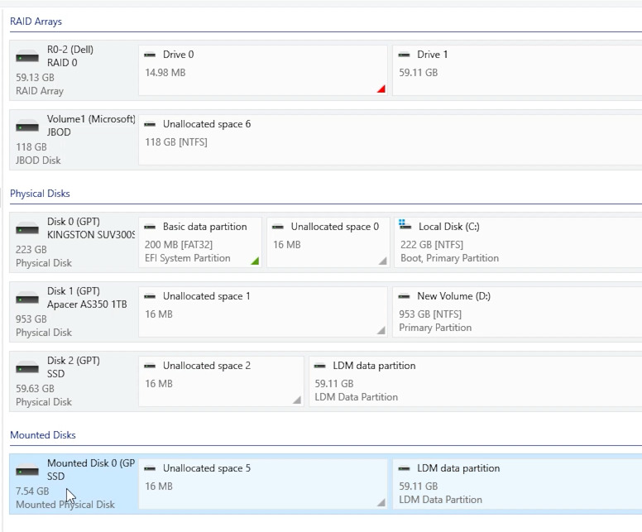The width and height of the screenshot is (642, 532).
Task: Select Disk 2 (GPT) header text
Action: pyautogui.click(x=74, y=361)
